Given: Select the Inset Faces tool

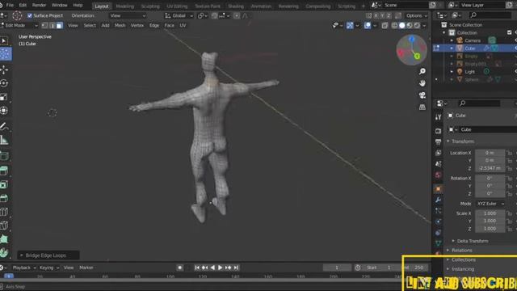Looking at the screenshot, I should pyautogui.click(x=4, y=184).
